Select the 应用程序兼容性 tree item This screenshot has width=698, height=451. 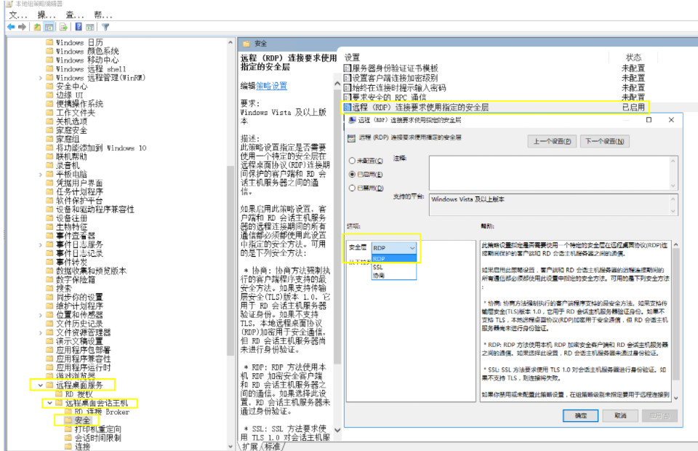pyautogui.click(x=83, y=359)
